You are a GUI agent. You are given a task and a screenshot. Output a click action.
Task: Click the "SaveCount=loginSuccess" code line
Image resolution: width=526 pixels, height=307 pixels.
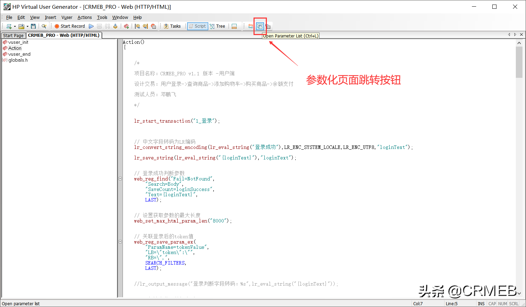tap(180, 189)
